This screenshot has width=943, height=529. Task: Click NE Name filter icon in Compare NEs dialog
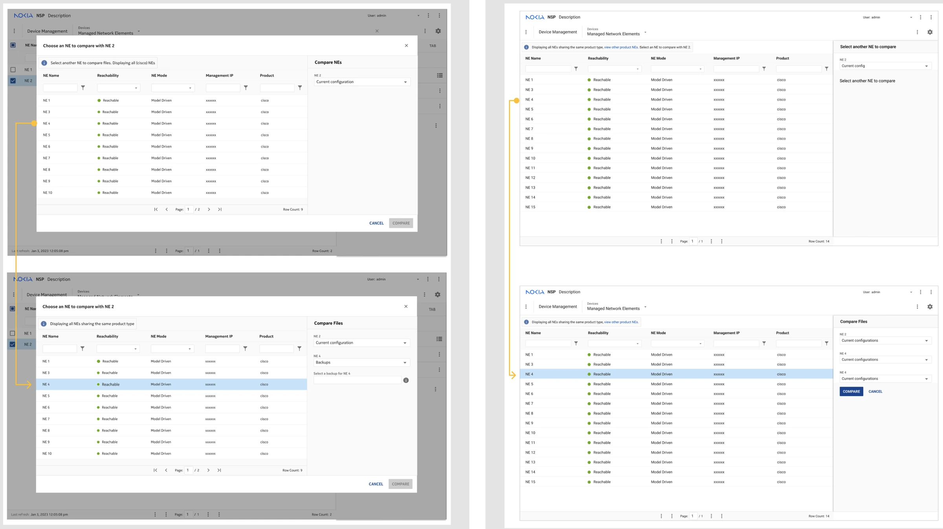click(83, 88)
